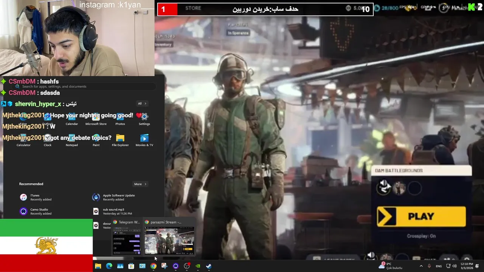The image size is (484, 272).
Task: Toggle Crossplay: On setting
Action: coord(421,236)
